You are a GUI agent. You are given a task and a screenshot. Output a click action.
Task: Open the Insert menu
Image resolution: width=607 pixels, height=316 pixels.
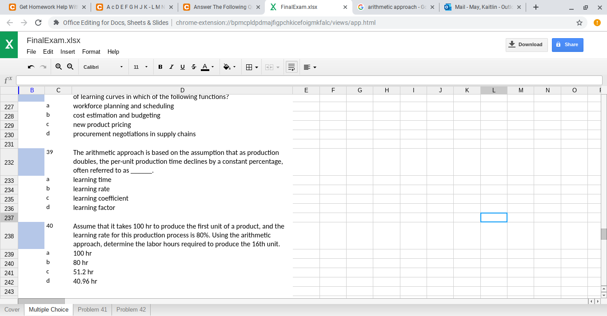click(x=68, y=51)
